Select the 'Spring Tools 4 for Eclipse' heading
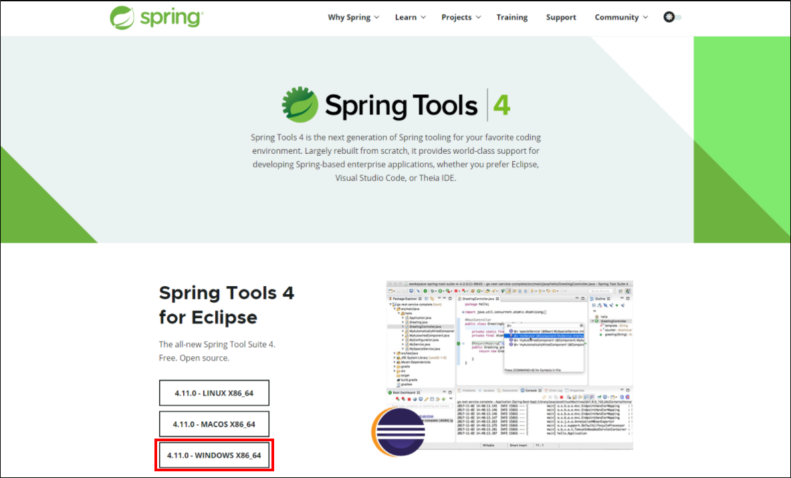Image resolution: width=791 pixels, height=478 pixels. pyautogui.click(x=227, y=305)
